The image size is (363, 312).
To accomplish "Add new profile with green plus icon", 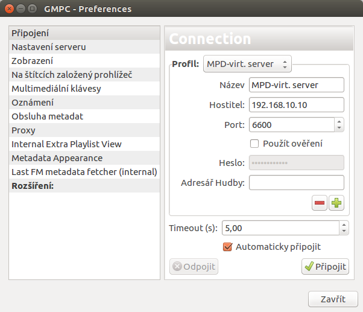I will coord(336,203).
